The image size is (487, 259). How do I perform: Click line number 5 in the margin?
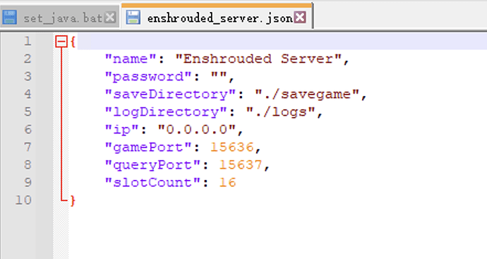tap(28, 112)
